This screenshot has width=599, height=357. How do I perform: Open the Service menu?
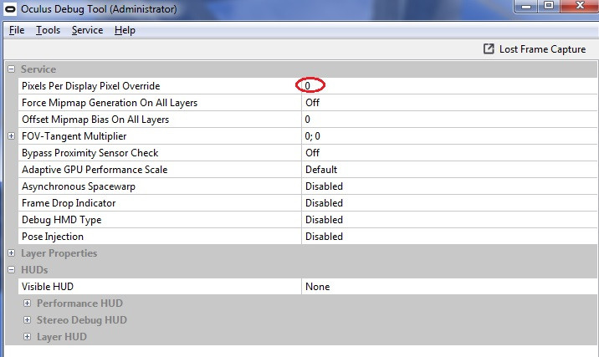click(88, 30)
